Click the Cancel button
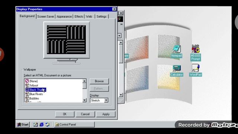Screen dimensions: 238x134 (x=85, y=114)
